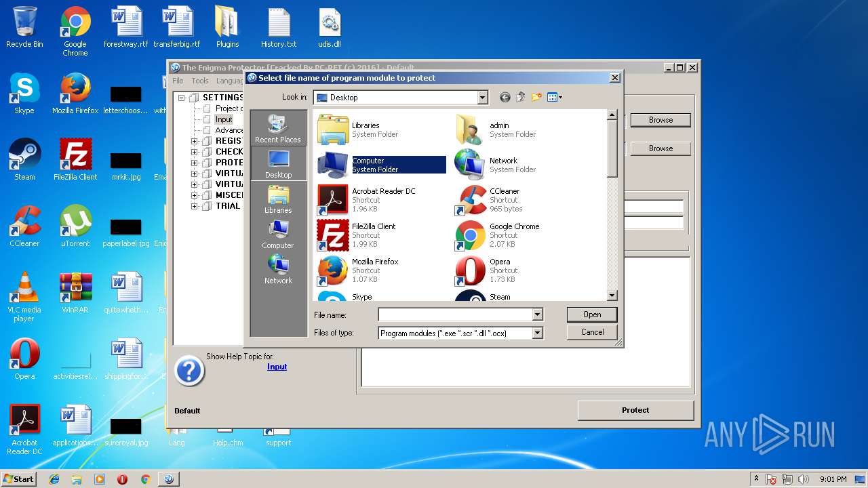Image resolution: width=868 pixels, height=488 pixels.
Task: Click the udis.dll file on desktop
Action: tap(330, 27)
